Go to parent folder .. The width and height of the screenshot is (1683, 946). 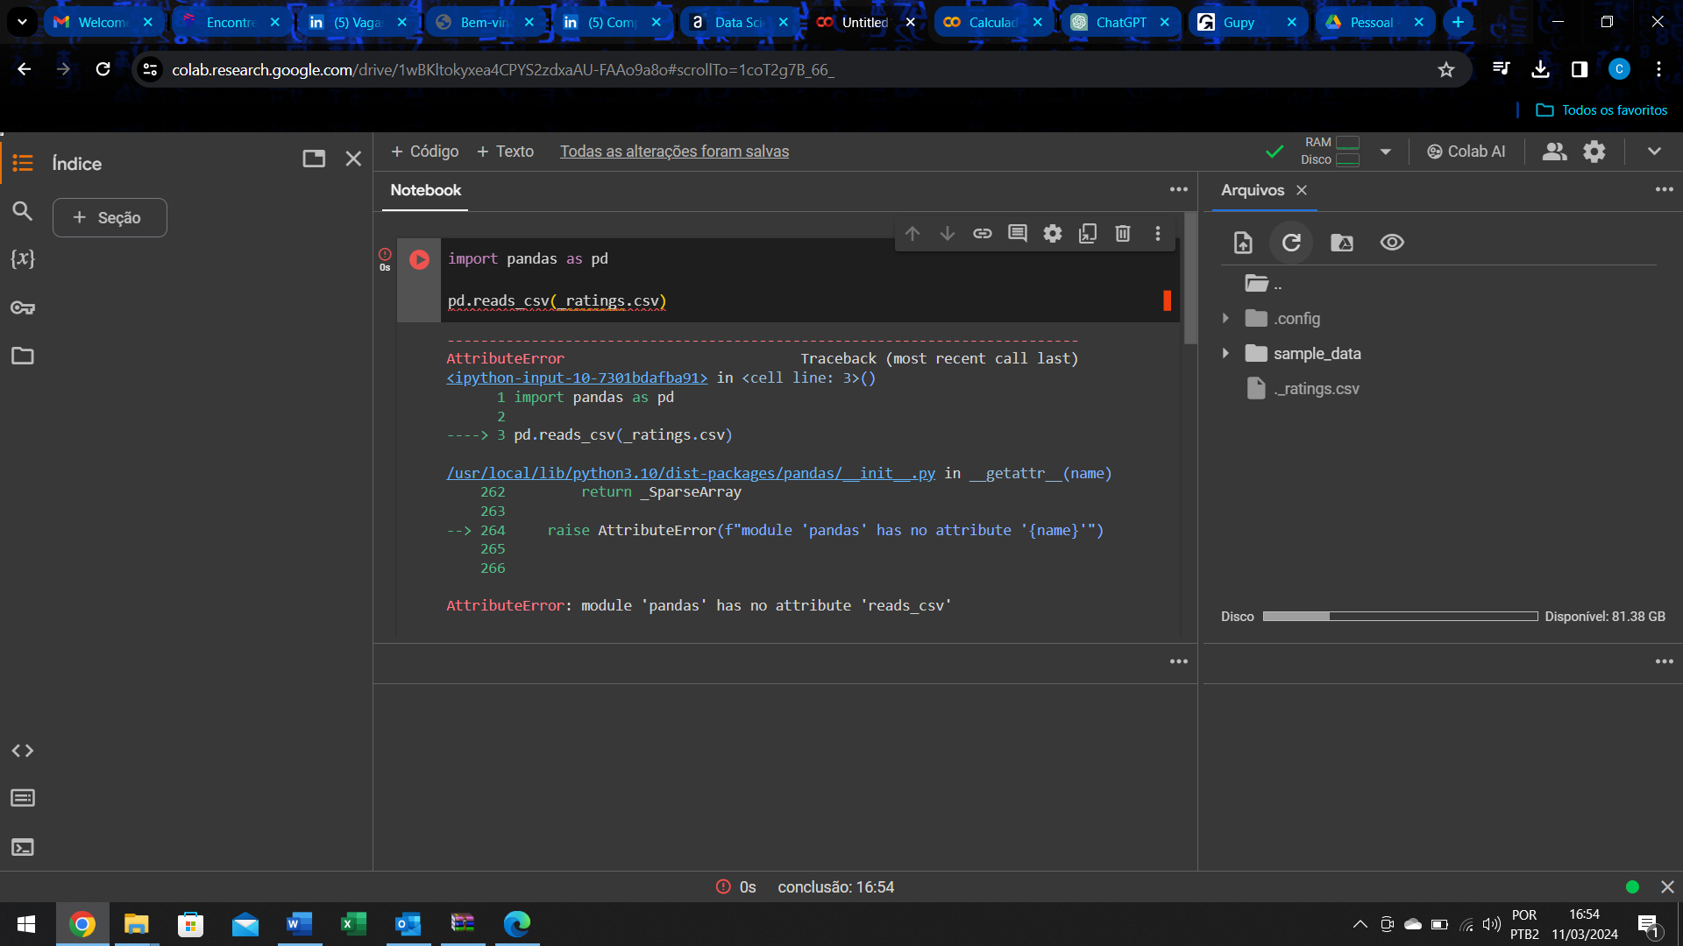tap(1262, 283)
